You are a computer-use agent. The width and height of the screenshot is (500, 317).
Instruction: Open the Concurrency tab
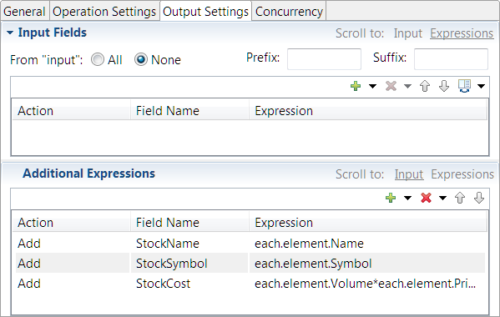pos(289,12)
